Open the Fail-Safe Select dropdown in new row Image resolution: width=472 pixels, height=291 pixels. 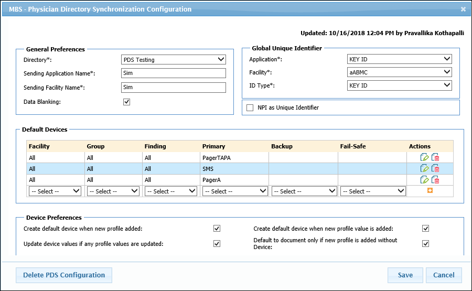coord(373,191)
